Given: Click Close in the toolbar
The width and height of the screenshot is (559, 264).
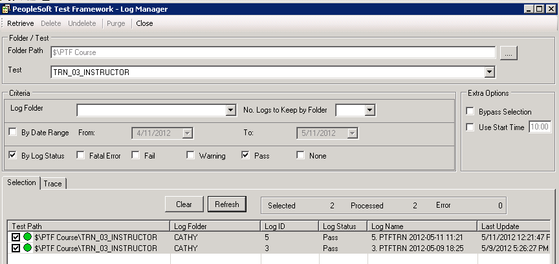Looking at the screenshot, I should click(144, 23).
